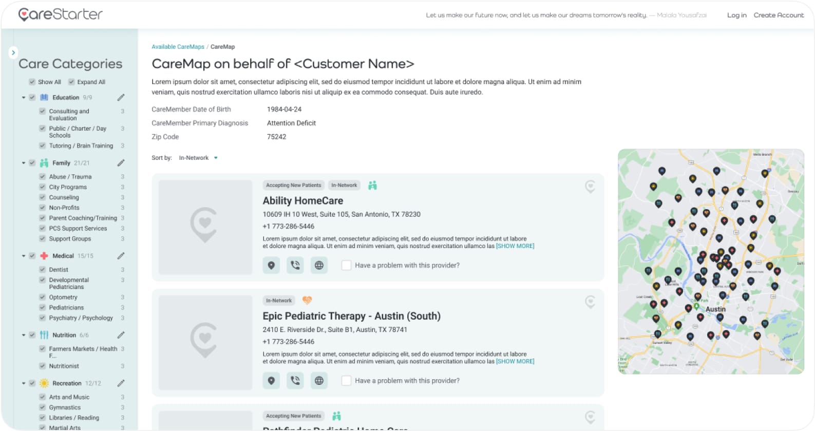This screenshot has width=815, height=431.
Task: Collapse the Family category tree
Action: pos(24,163)
